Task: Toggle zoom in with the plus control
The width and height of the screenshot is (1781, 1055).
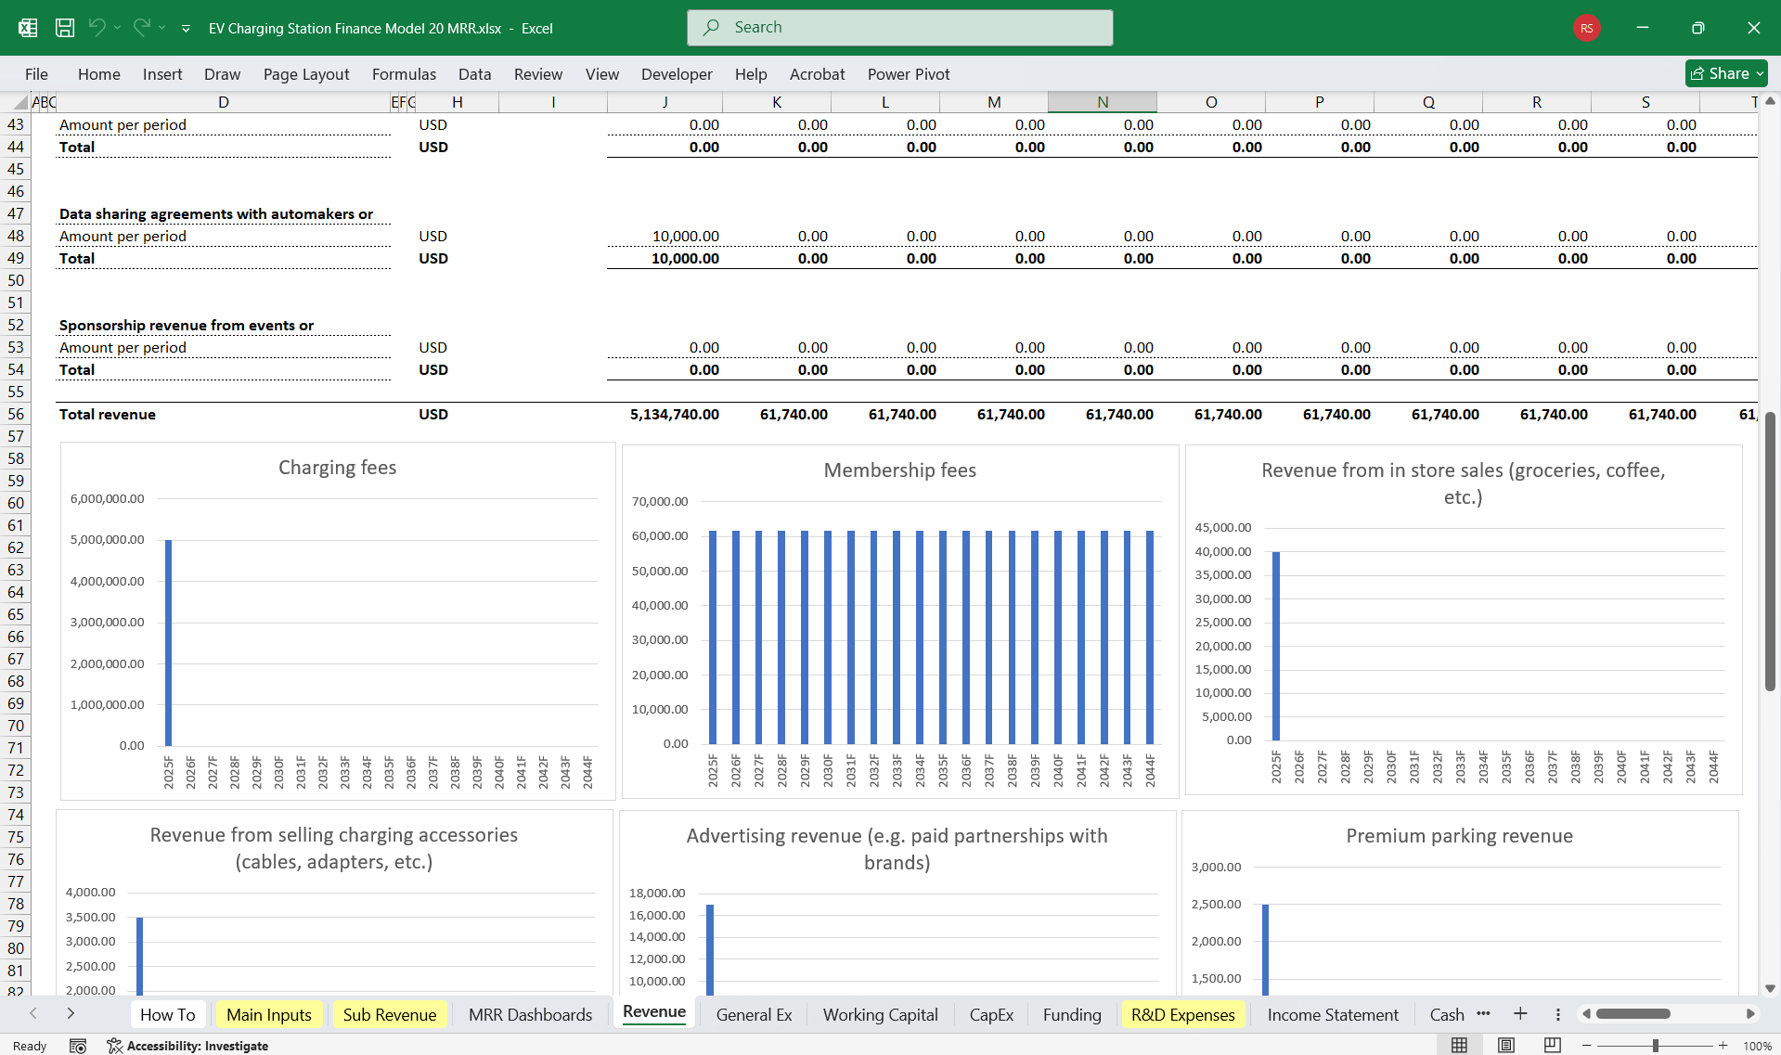Action: point(1722,1045)
